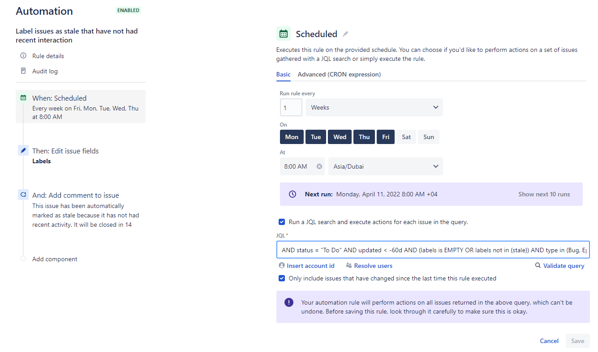Deselect the Mon day button

(292, 137)
